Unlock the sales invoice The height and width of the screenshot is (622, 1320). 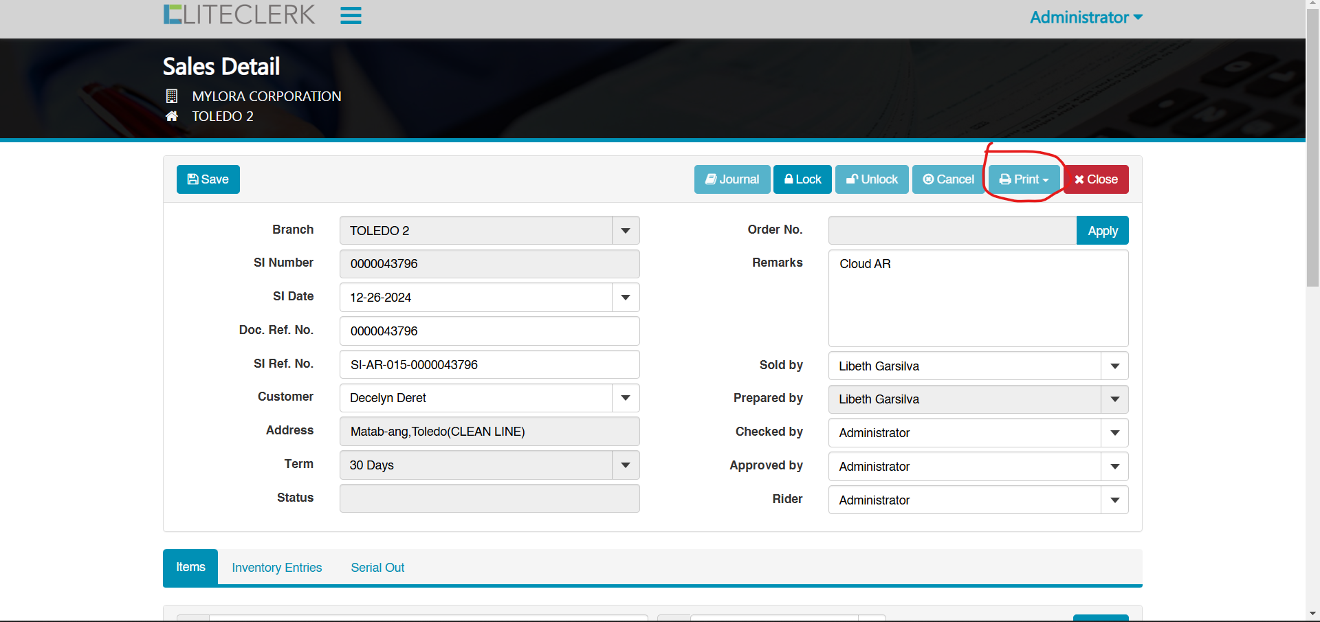point(872,179)
